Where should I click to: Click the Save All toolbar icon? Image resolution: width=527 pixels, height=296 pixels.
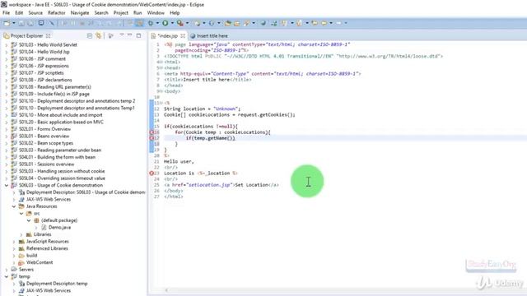[x=30, y=23]
